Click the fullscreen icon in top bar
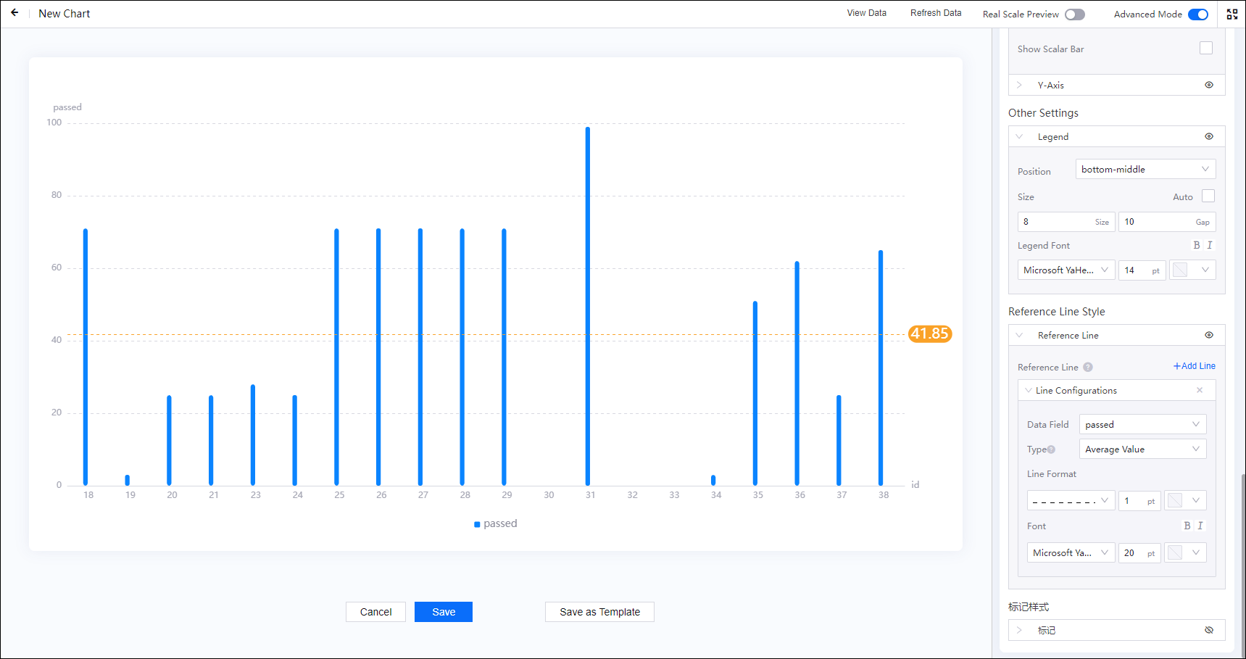 point(1232,14)
